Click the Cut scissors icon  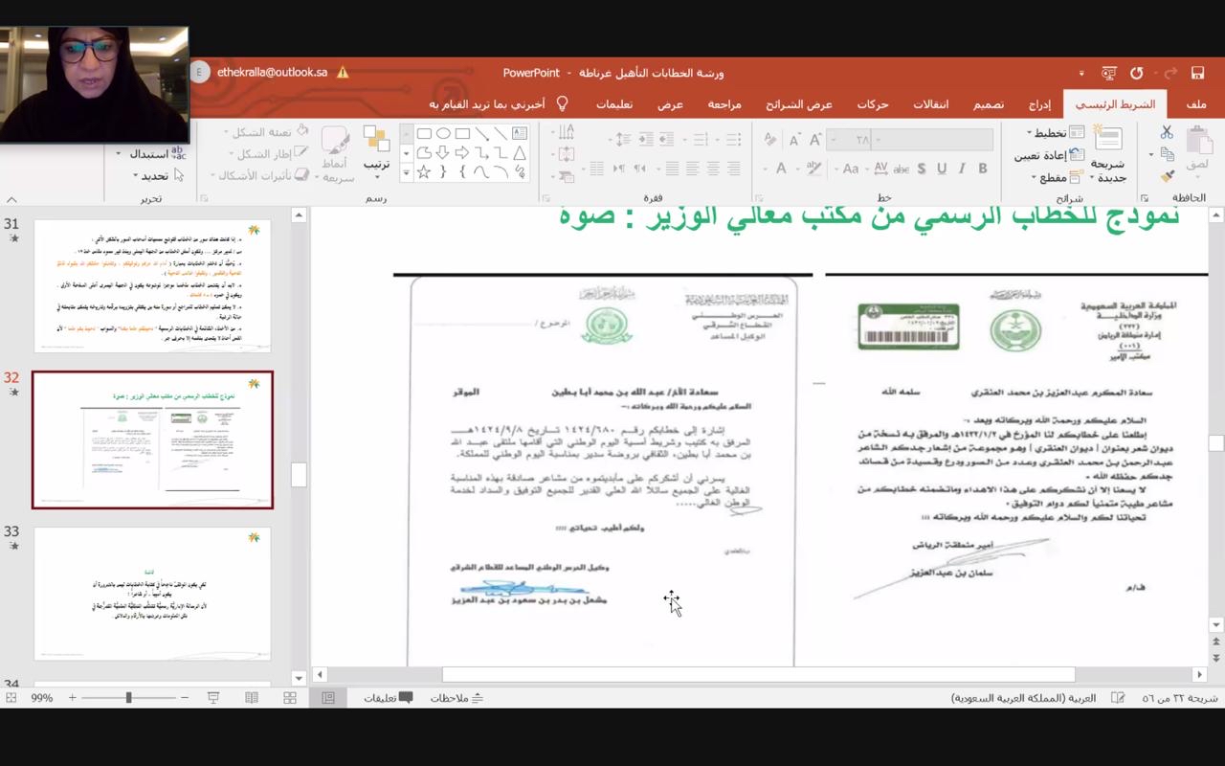pyautogui.click(x=1167, y=133)
